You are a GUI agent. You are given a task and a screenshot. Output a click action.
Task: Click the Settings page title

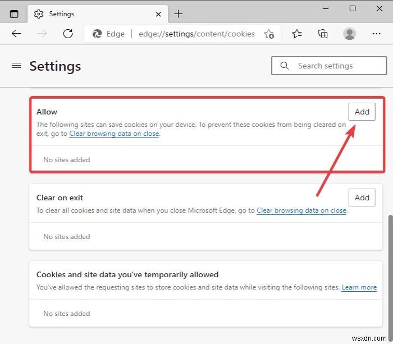pos(55,66)
